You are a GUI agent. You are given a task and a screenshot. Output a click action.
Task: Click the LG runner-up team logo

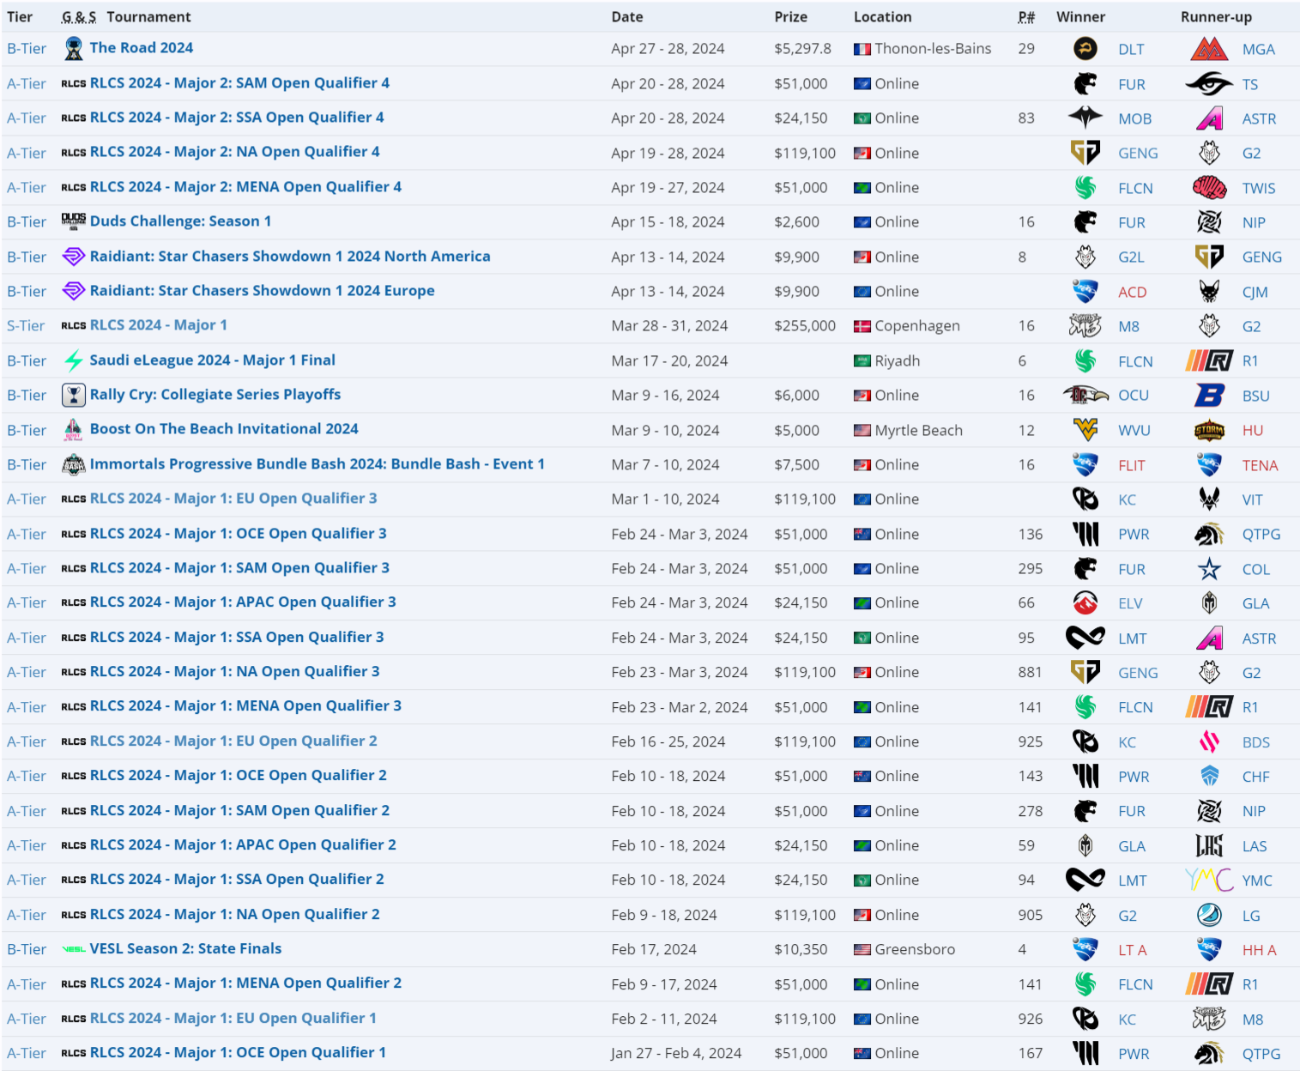click(1209, 915)
